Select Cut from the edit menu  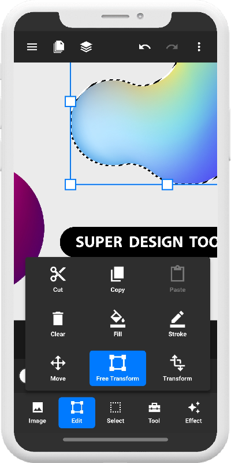[58, 279]
